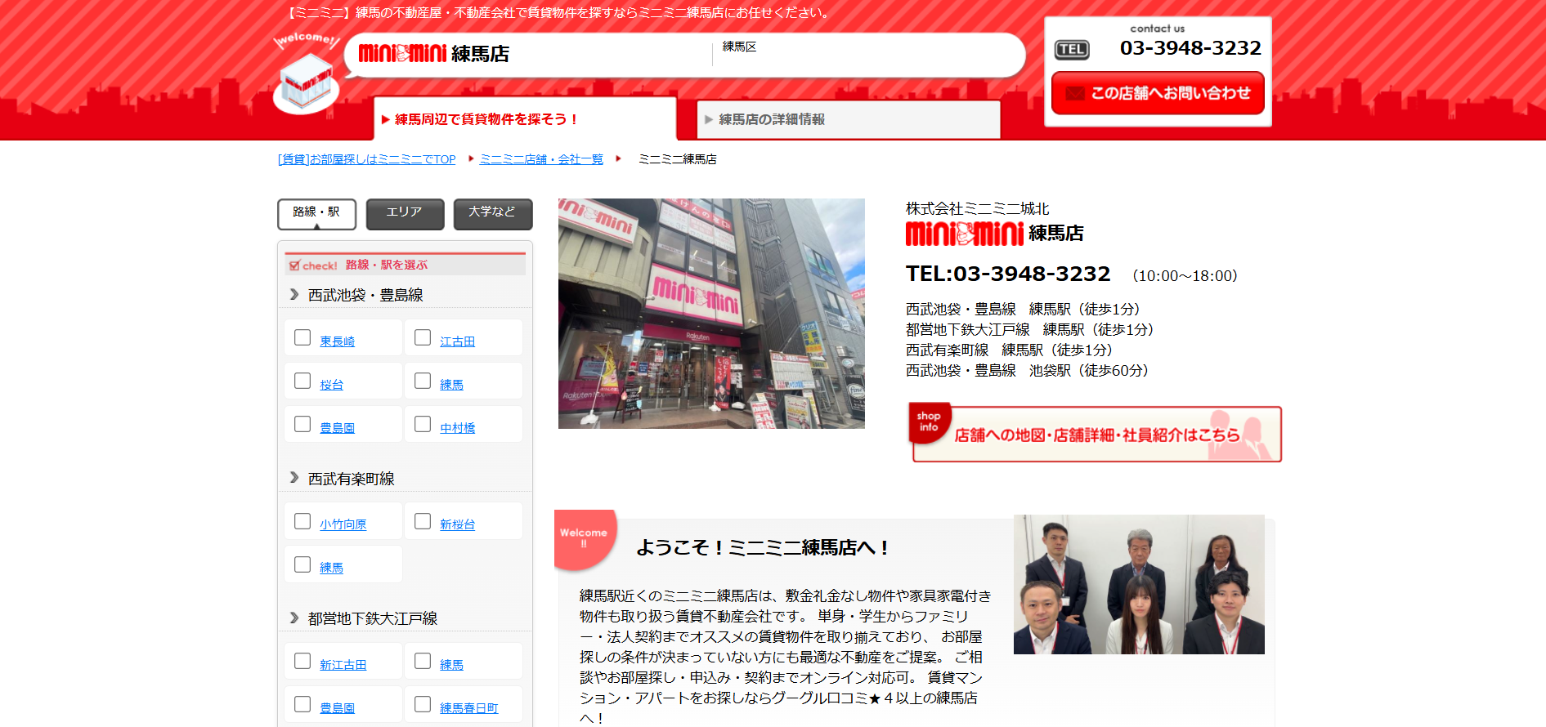Click the TEL:03-3948-3232 store phone text

click(1008, 274)
